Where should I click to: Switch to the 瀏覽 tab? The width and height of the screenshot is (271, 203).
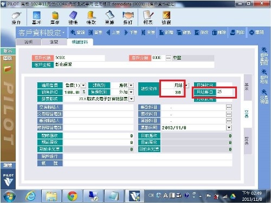click(54, 42)
